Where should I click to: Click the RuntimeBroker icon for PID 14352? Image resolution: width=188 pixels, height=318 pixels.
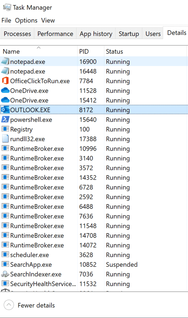pyautogui.click(x=5, y=177)
